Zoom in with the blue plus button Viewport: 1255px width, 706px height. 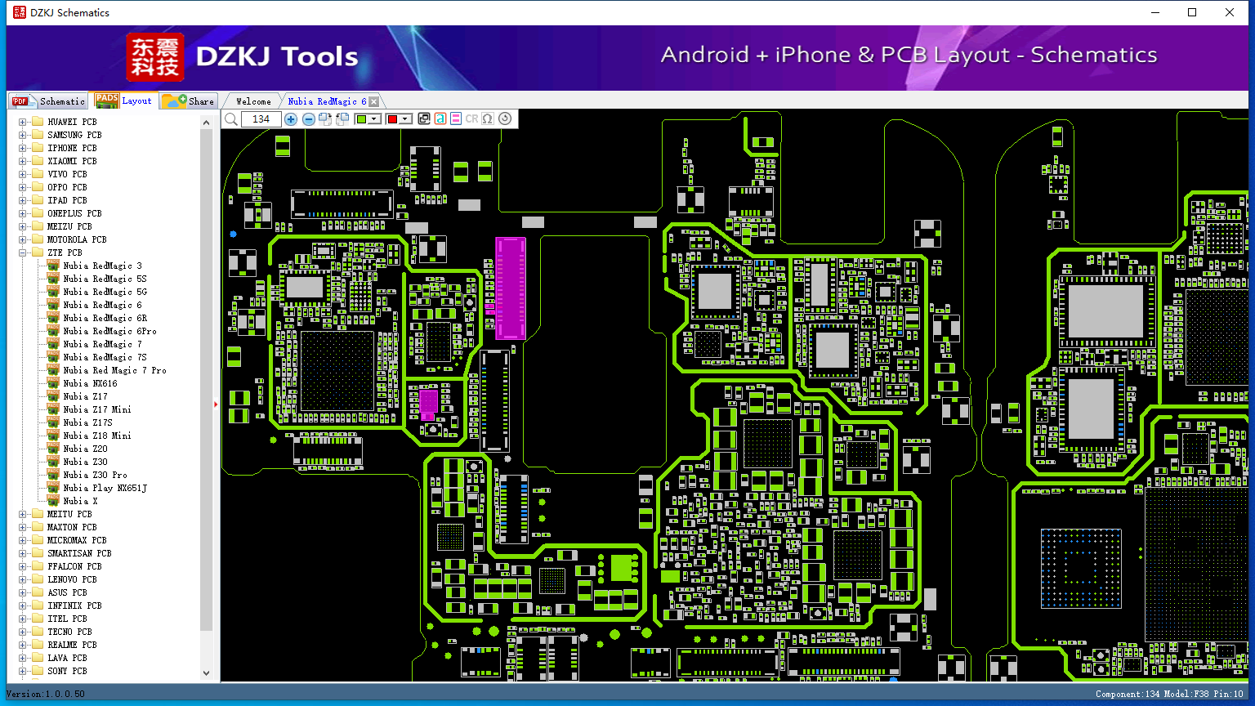(291, 119)
